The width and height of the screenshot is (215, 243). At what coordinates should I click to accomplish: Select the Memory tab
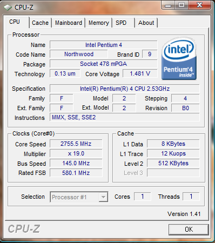coord(99,23)
